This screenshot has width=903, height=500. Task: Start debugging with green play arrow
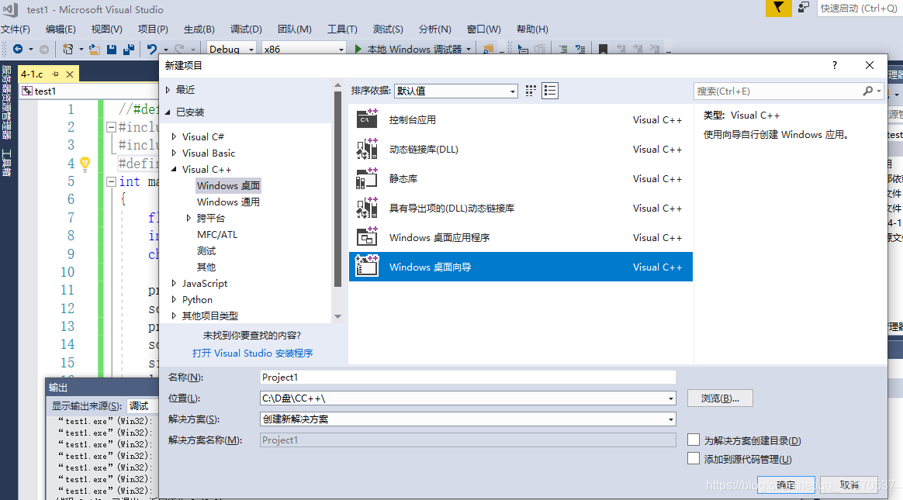click(x=358, y=50)
